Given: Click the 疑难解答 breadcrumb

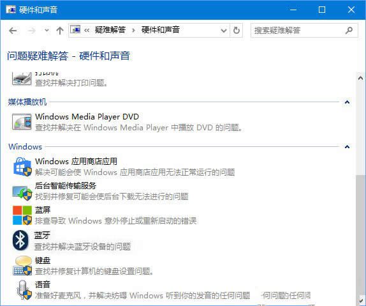Looking at the screenshot, I should pyautogui.click(x=110, y=30).
